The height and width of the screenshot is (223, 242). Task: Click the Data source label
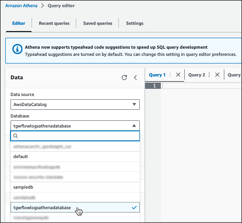click(x=22, y=95)
